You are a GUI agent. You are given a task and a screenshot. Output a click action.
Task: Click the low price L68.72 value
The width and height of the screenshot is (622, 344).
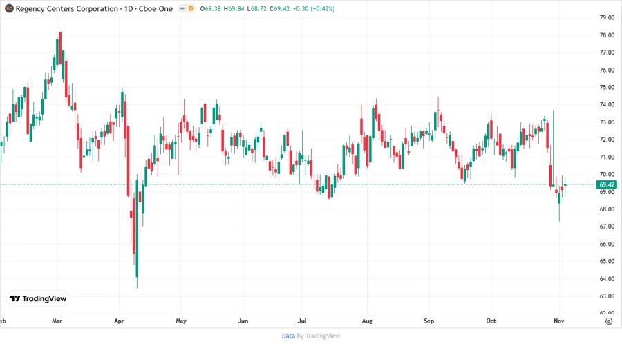click(x=256, y=8)
